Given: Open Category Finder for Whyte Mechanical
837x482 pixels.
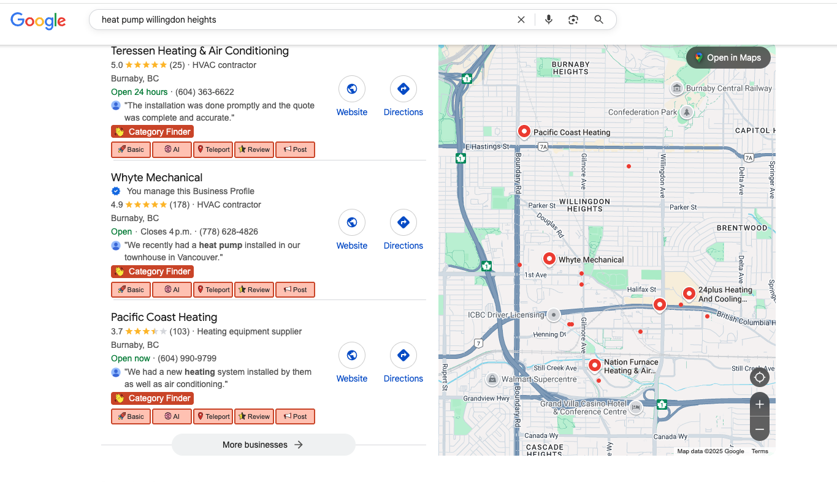Looking at the screenshot, I should pos(152,271).
